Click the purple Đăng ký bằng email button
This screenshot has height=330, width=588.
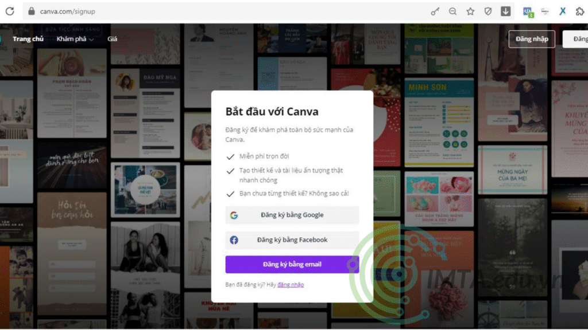tap(292, 265)
